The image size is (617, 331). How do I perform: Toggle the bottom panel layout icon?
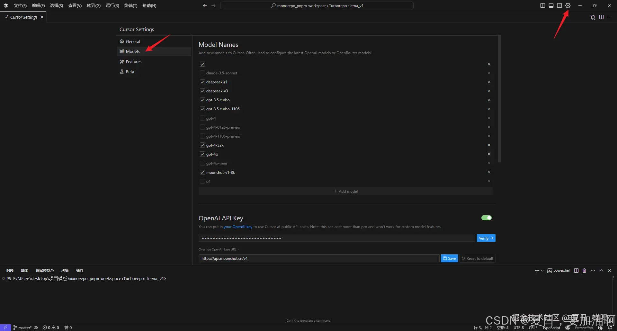click(x=551, y=5)
